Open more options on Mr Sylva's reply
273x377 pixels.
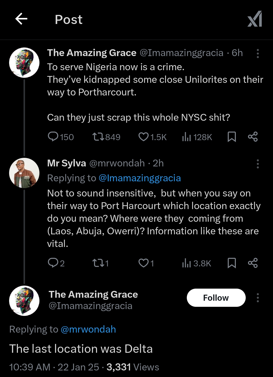click(258, 164)
